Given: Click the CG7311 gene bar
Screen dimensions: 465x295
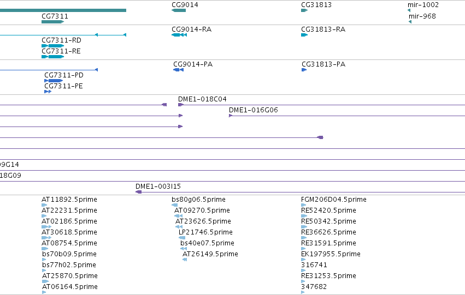Looking at the screenshot, I should (x=53, y=22).
